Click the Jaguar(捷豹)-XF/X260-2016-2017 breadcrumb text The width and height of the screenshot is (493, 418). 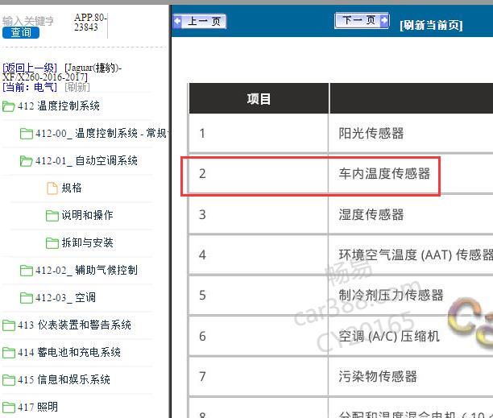[x=62, y=72]
